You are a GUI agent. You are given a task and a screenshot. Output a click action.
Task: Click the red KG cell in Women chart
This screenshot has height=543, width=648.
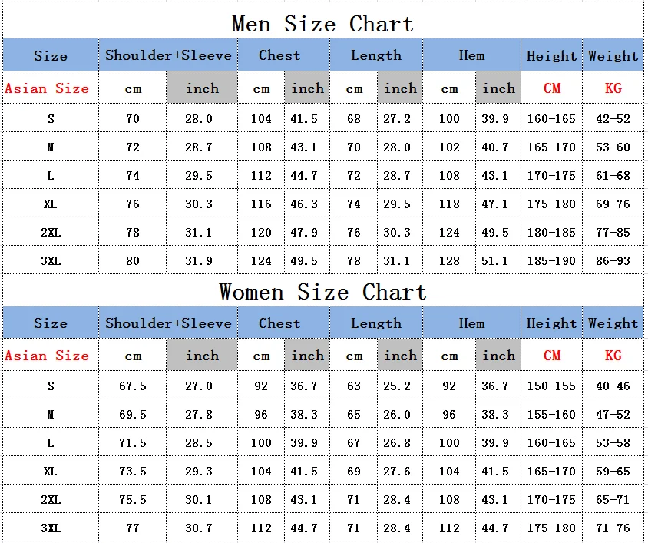[613, 356]
